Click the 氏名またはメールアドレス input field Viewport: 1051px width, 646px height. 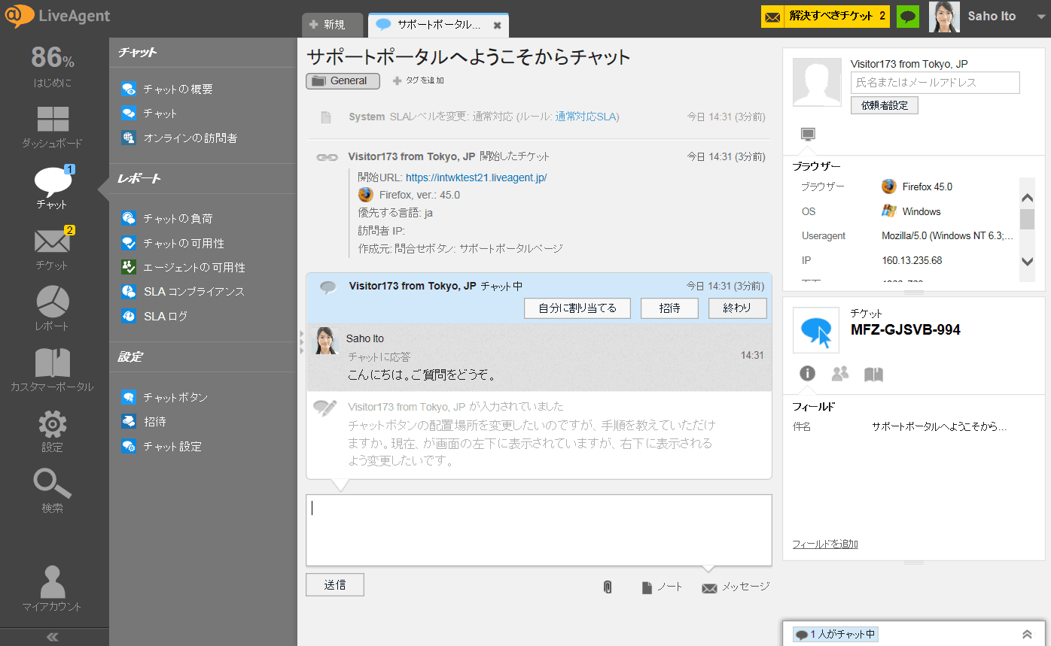click(935, 83)
